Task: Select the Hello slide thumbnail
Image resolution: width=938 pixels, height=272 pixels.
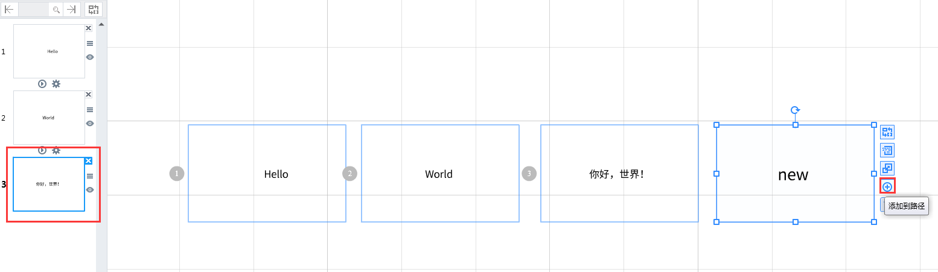Action: pos(49,51)
